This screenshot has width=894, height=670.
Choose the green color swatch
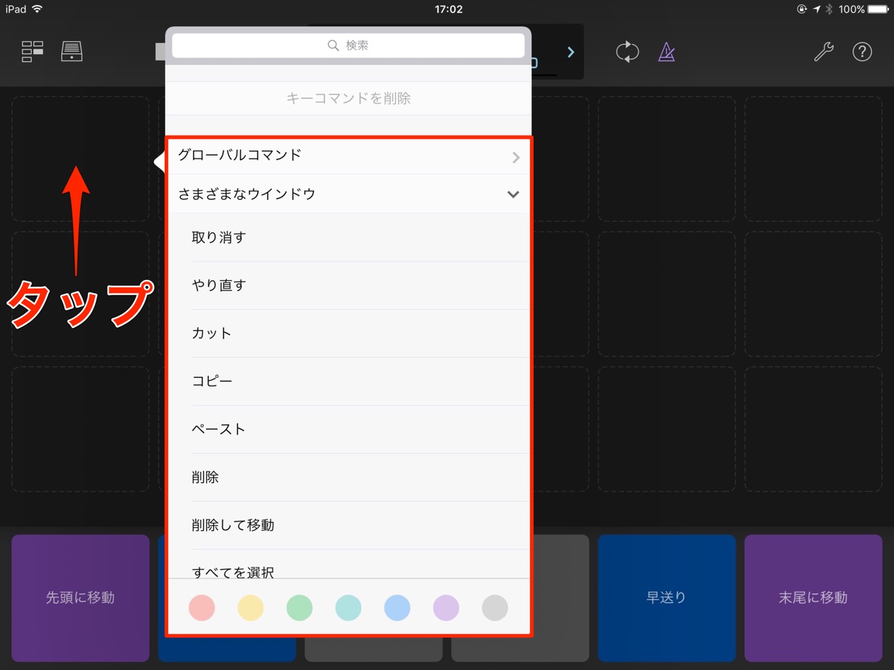(x=300, y=607)
